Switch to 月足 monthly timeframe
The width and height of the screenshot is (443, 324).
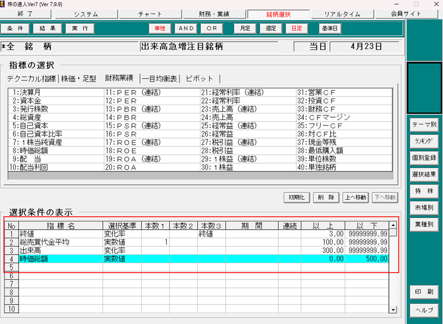[x=245, y=28]
